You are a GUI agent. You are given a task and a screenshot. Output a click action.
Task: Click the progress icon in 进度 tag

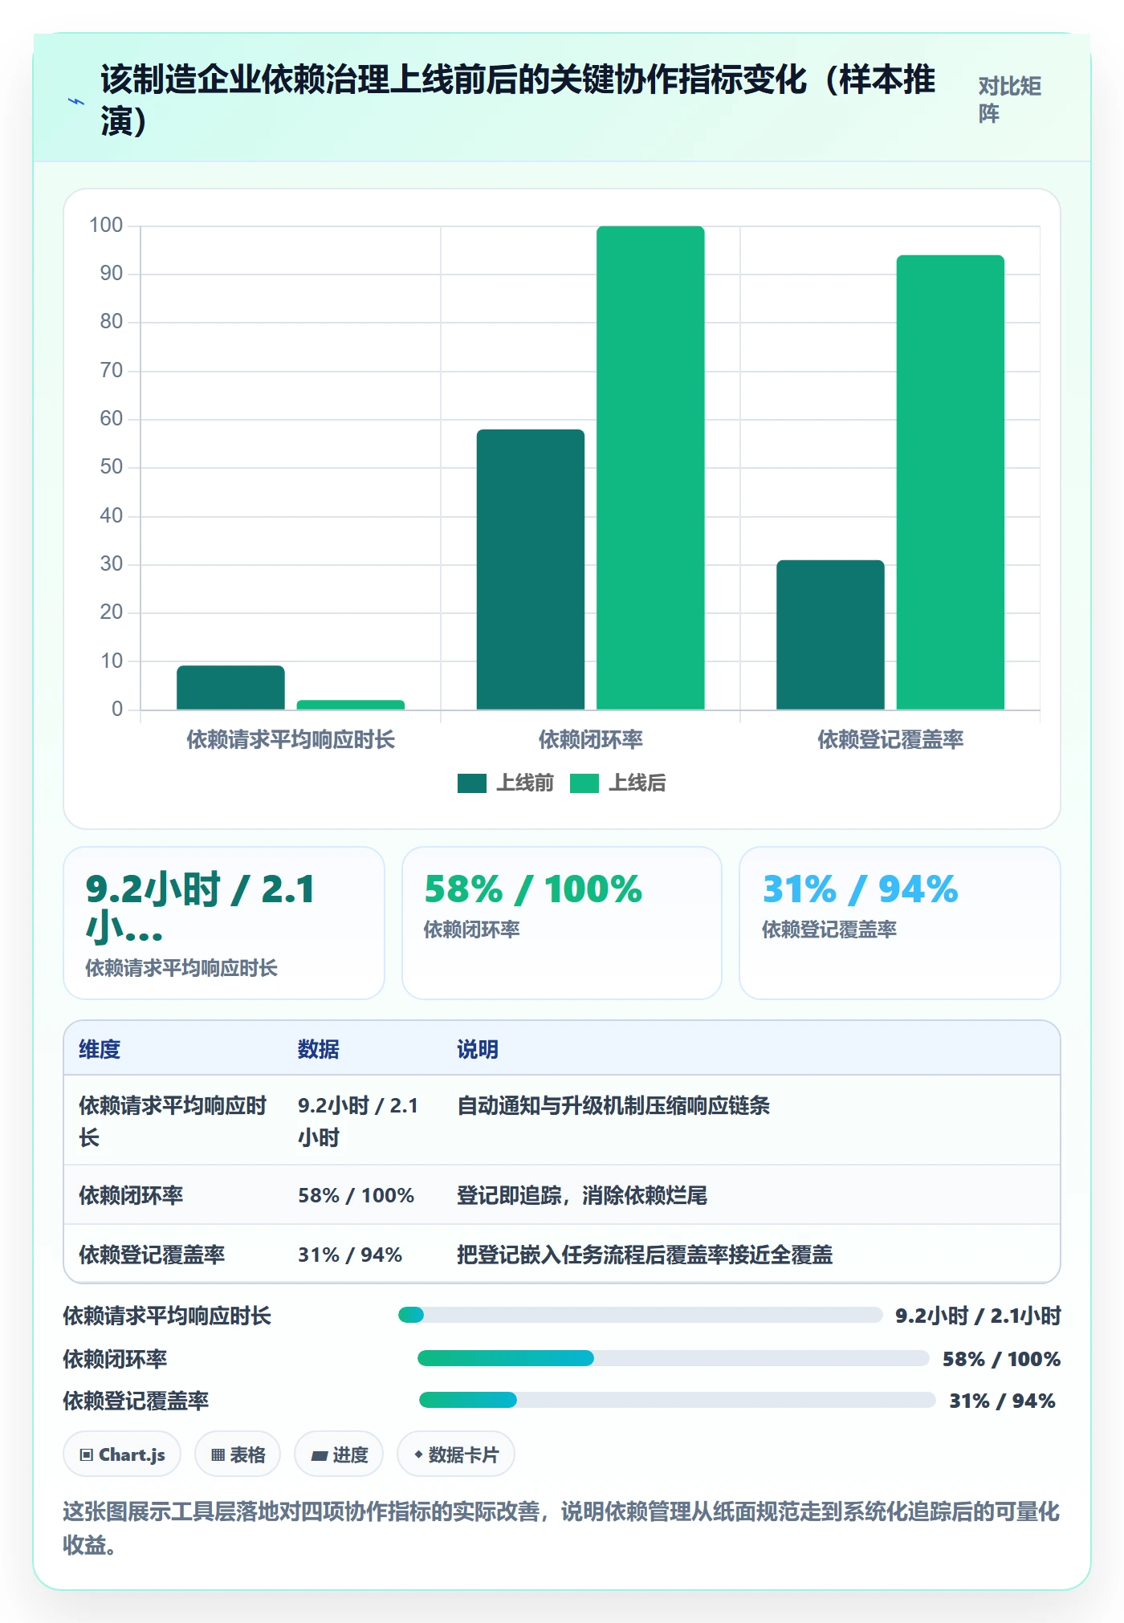click(319, 1455)
